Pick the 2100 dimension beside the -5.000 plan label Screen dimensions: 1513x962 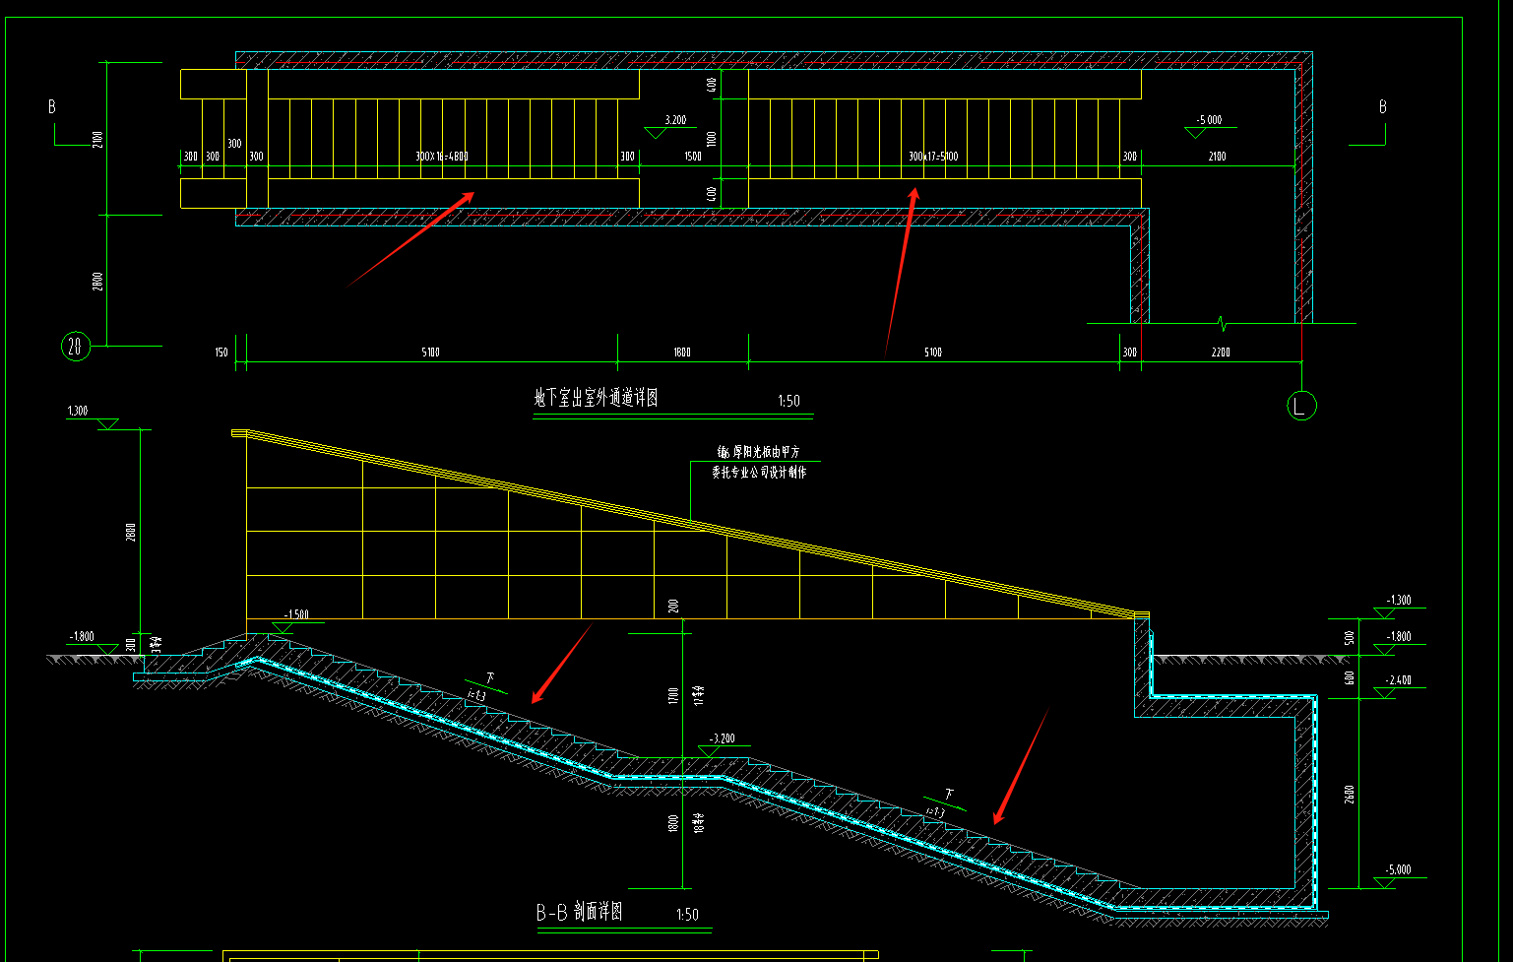1218,157
